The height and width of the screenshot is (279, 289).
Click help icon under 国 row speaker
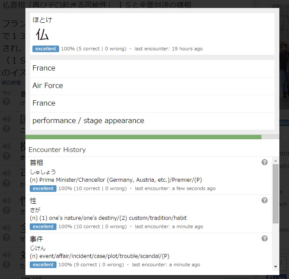click(x=7, y=129)
